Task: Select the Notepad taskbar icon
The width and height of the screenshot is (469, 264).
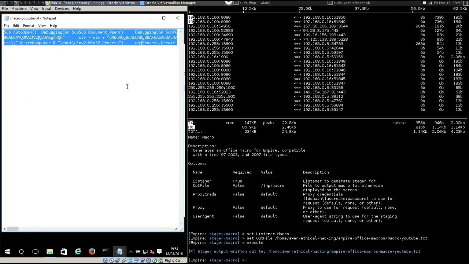Action: (x=119, y=252)
